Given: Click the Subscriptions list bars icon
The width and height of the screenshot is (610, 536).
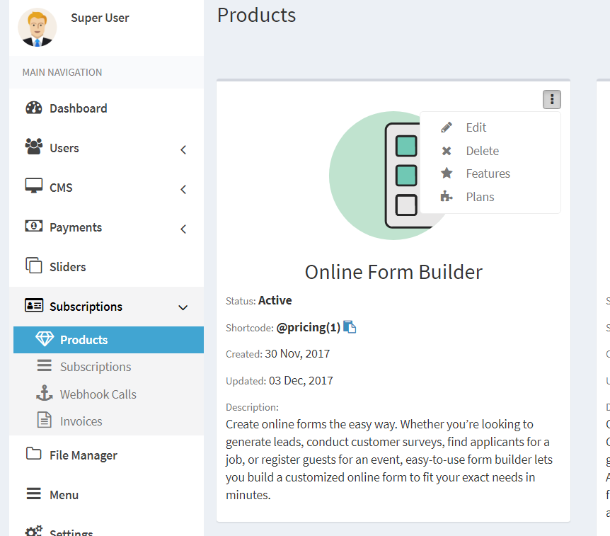Looking at the screenshot, I should coord(45,365).
